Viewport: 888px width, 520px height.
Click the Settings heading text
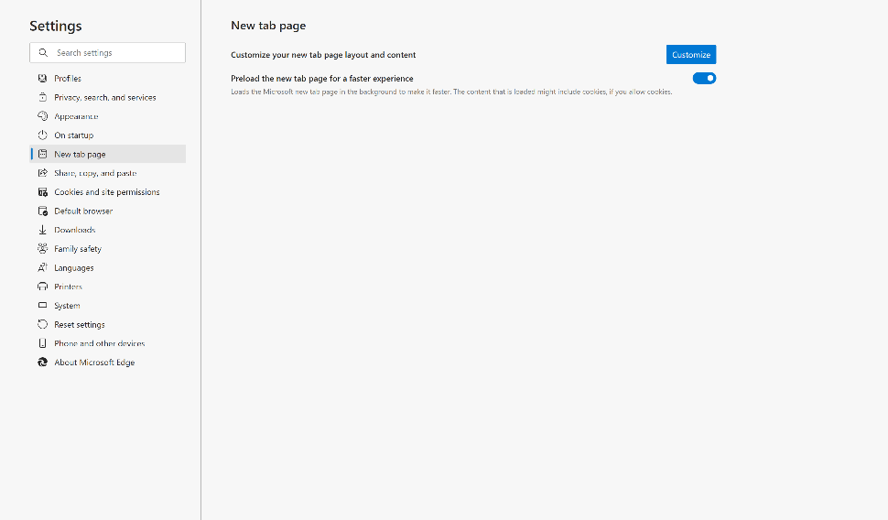click(x=56, y=26)
